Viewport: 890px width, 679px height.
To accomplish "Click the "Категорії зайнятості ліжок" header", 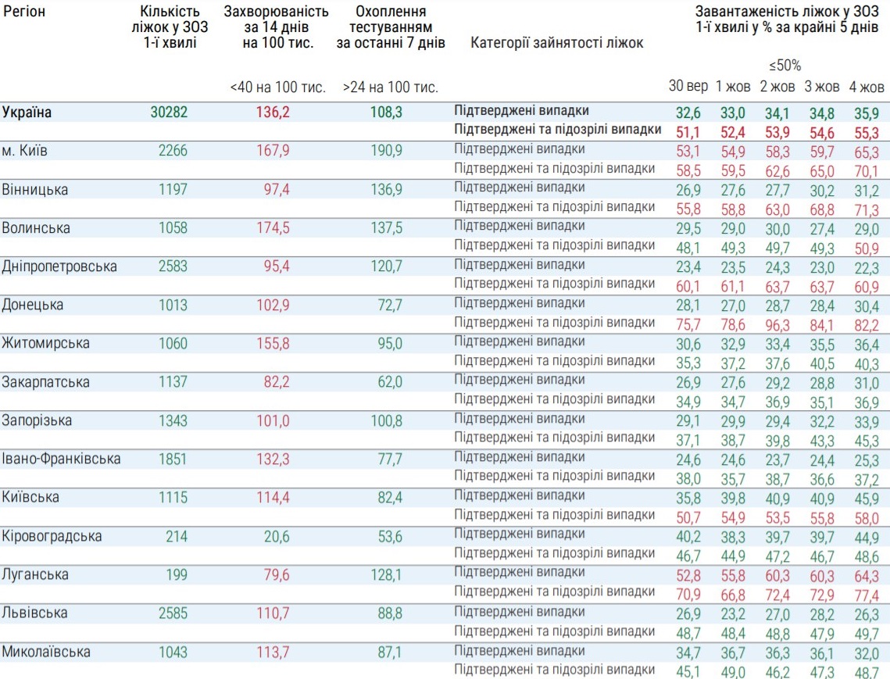I will pos(557,43).
